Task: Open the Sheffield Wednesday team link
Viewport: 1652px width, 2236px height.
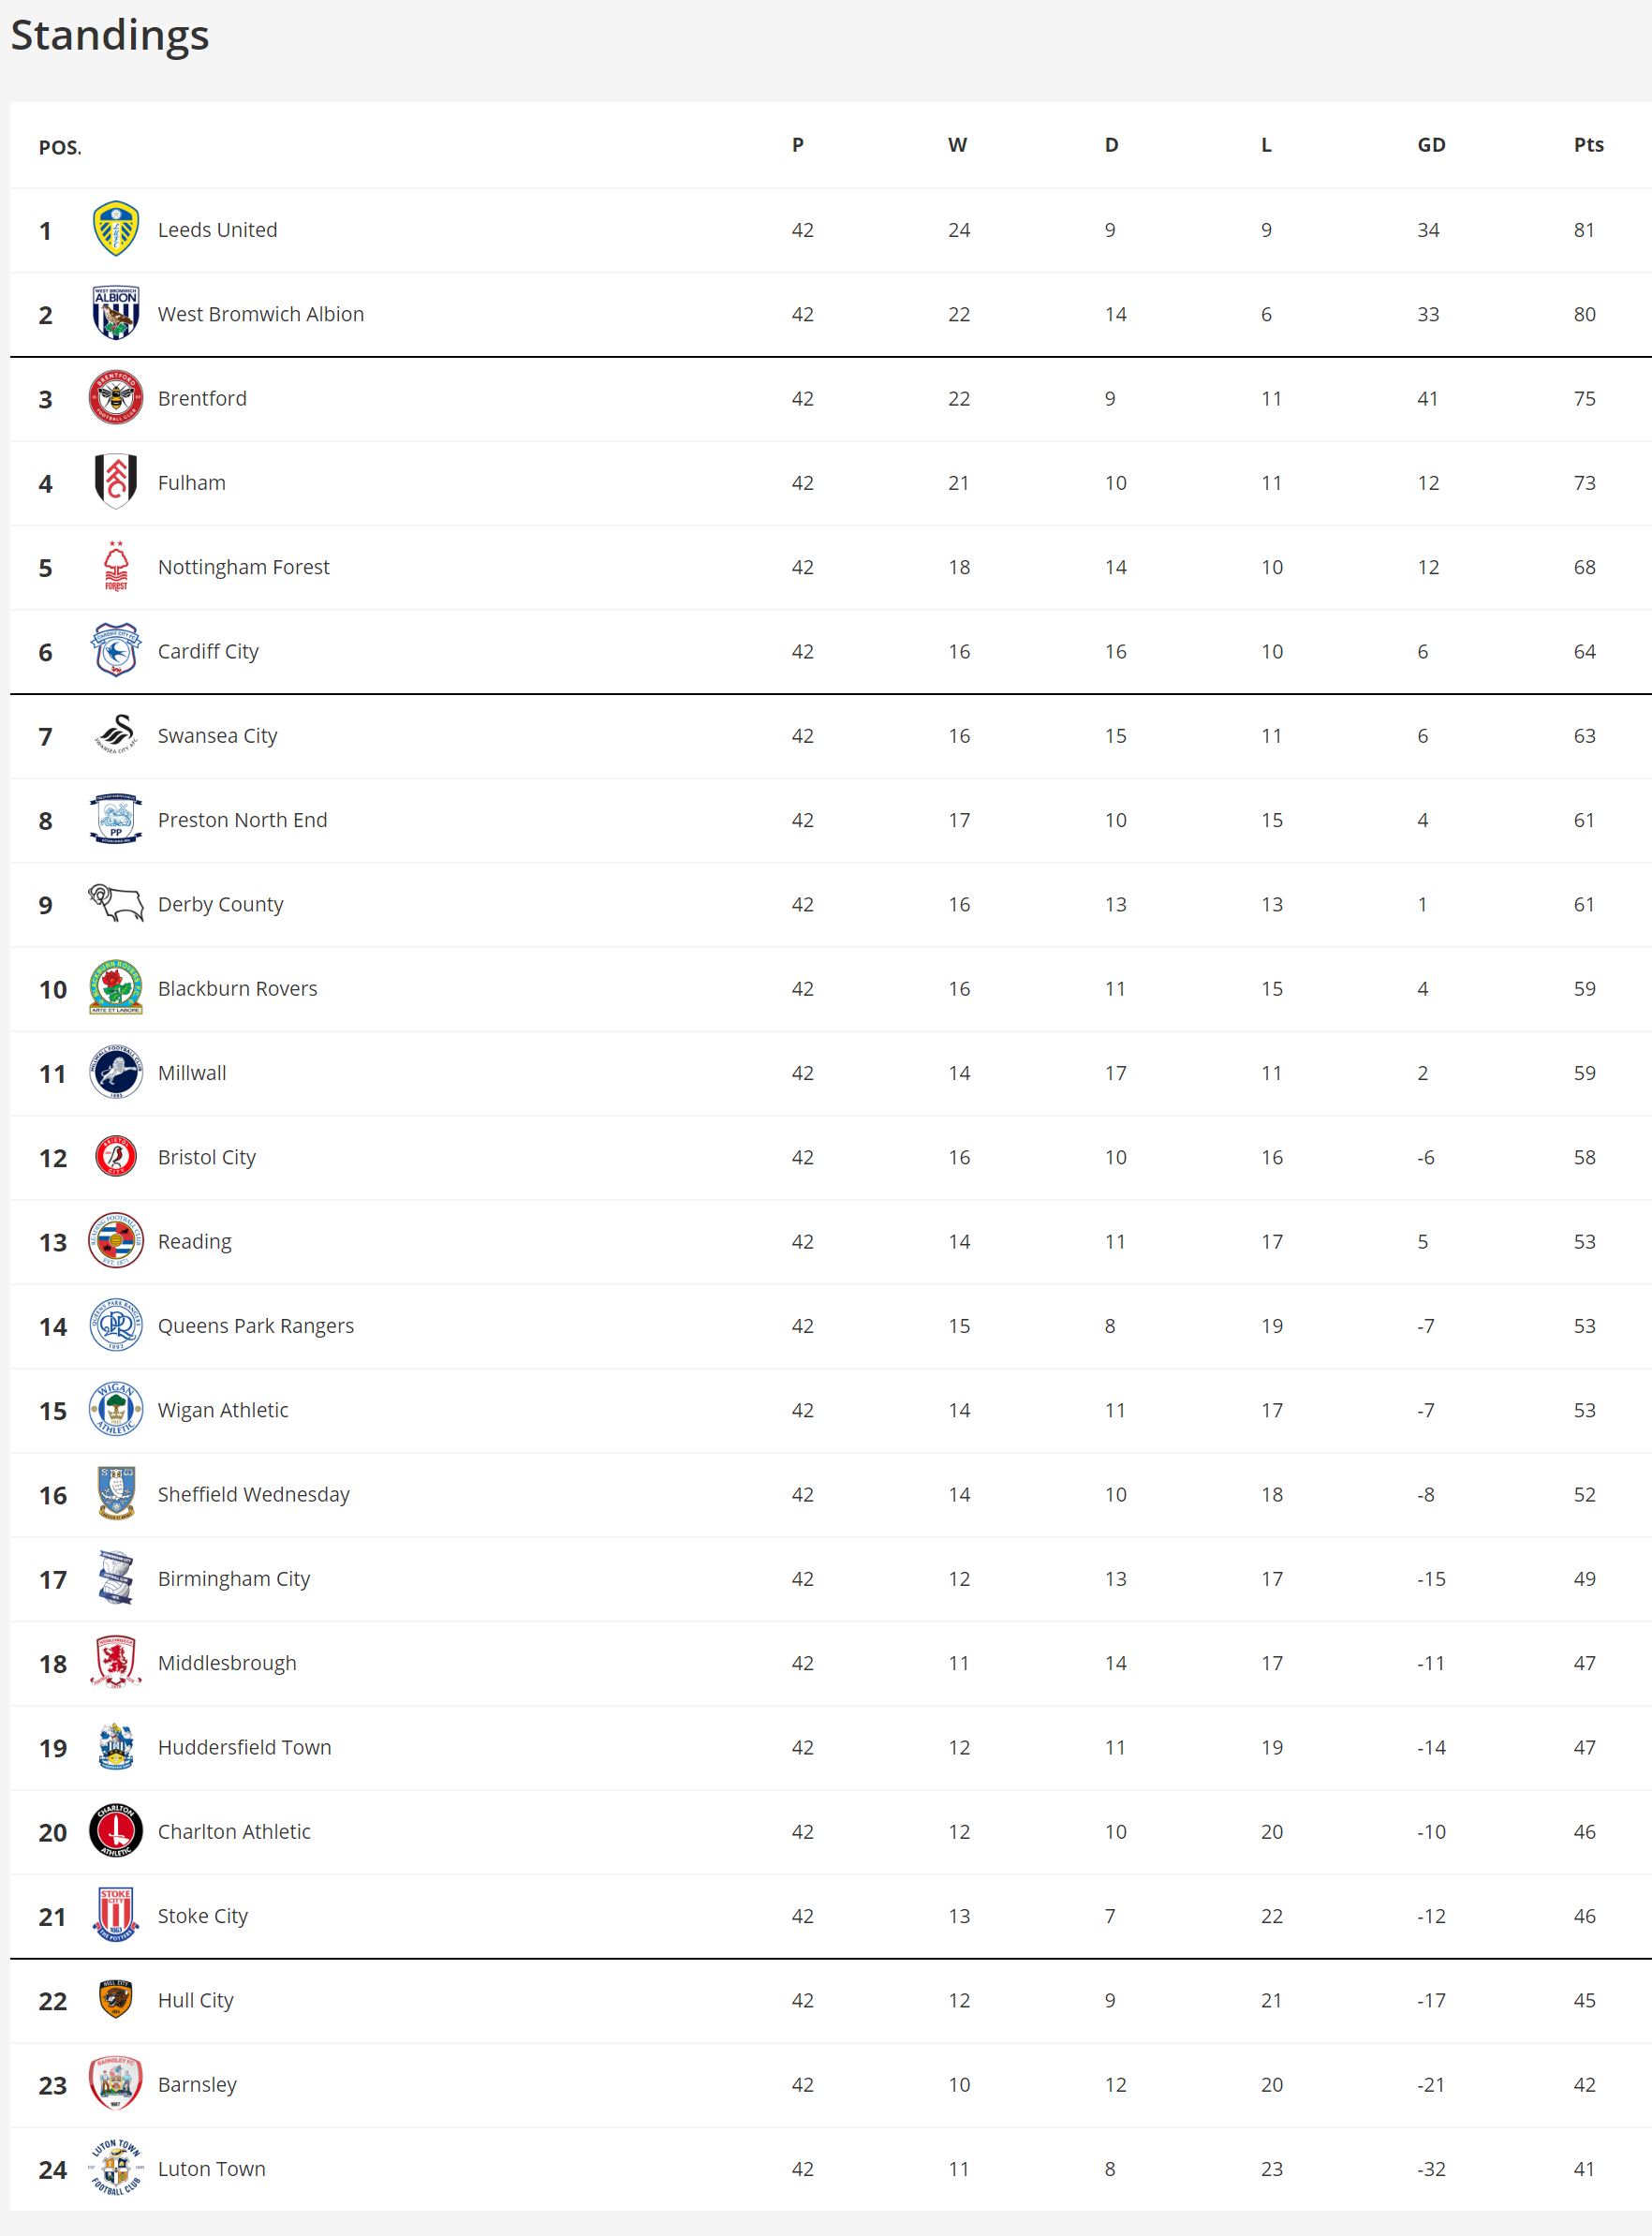Action: [253, 1494]
